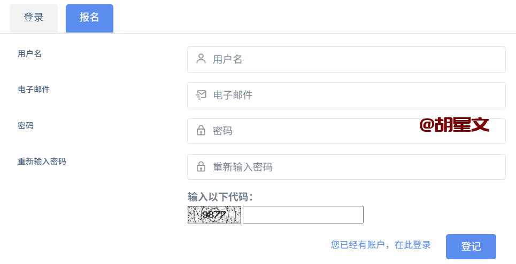Click the lock icon in password field
This screenshot has height=264, width=516.
tap(201, 131)
